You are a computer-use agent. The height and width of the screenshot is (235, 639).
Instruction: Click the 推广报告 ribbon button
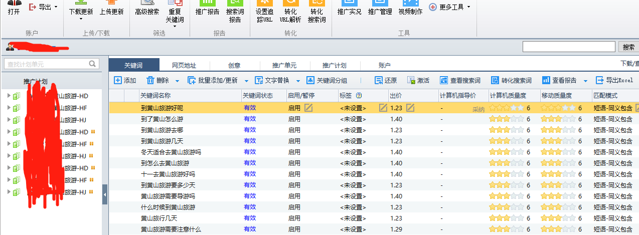click(x=207, y=8)
